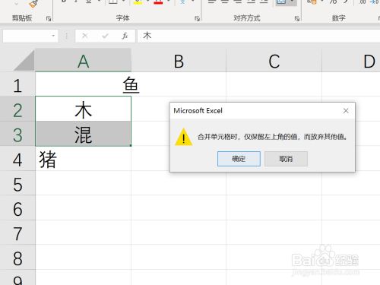This screenshot has height=285, width=380.
Task: Click the formula bar cancel X icon
Action: coord(85,36)
